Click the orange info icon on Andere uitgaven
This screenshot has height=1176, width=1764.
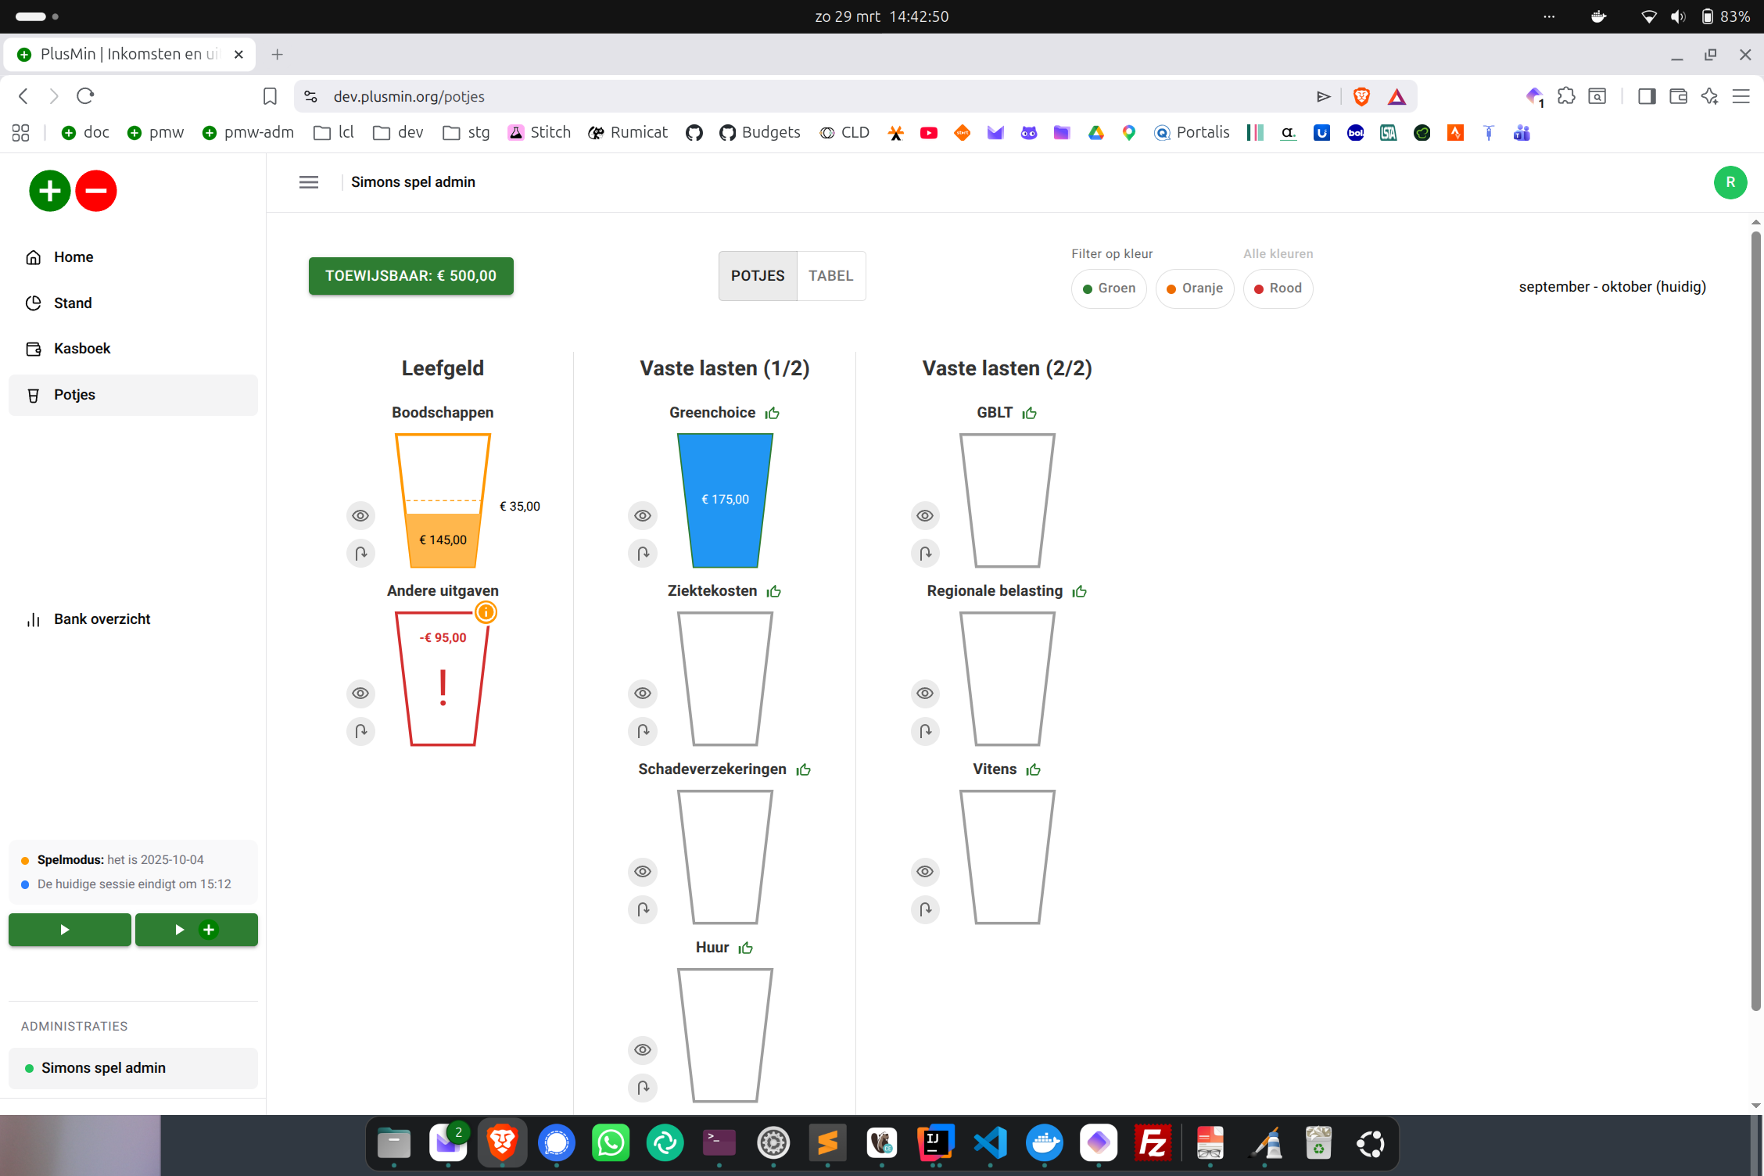click(486, 612)
